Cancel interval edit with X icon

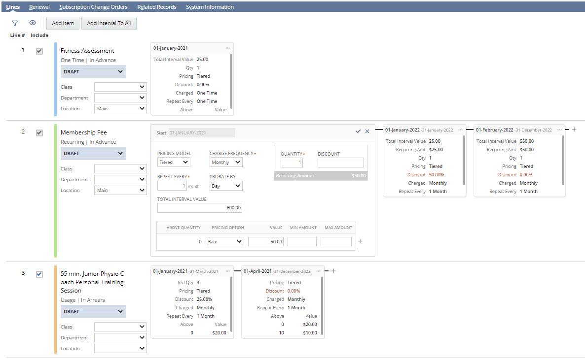(367, 131)
